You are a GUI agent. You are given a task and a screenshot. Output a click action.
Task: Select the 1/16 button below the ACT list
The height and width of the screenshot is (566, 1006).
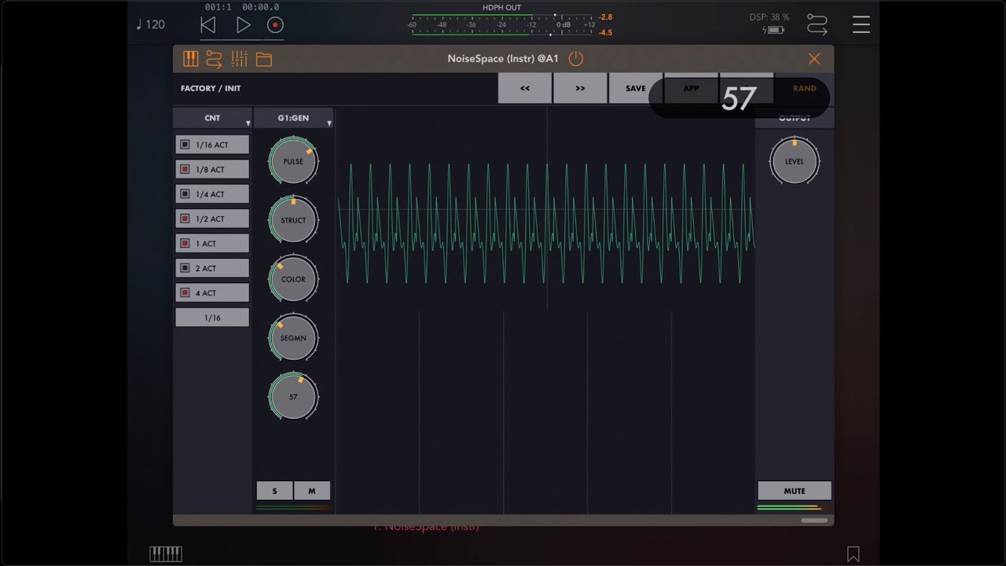pyautogui.click(x=212, y=318)
